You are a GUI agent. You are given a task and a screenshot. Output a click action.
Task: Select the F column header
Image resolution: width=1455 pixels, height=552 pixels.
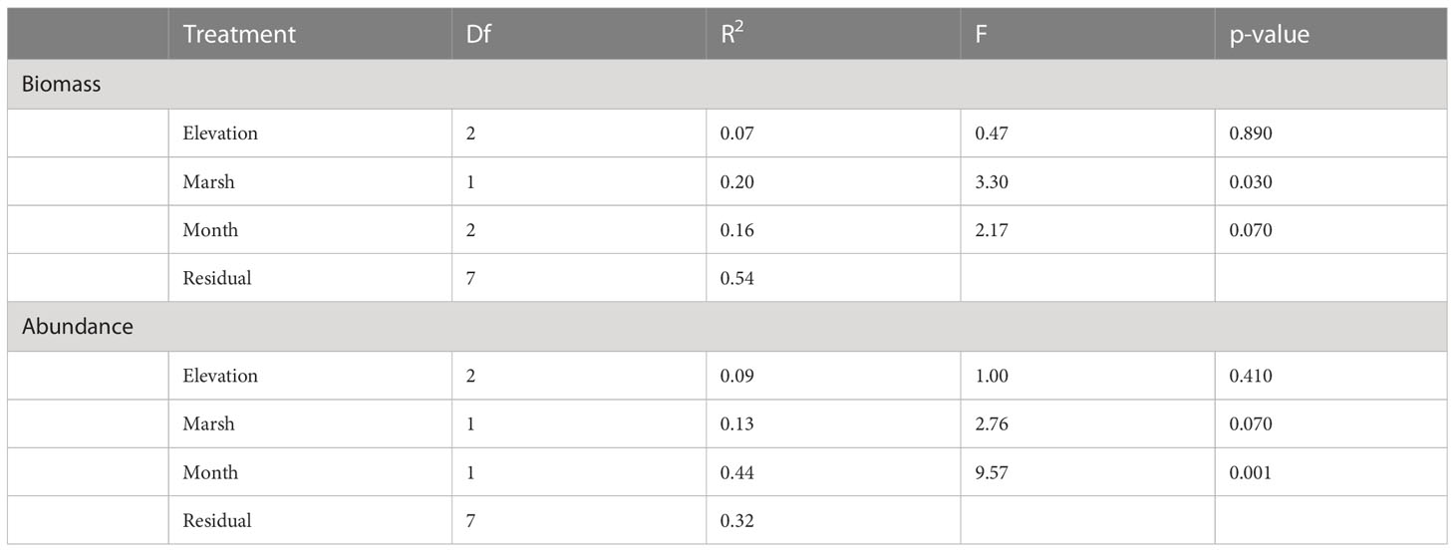[981, 34]
